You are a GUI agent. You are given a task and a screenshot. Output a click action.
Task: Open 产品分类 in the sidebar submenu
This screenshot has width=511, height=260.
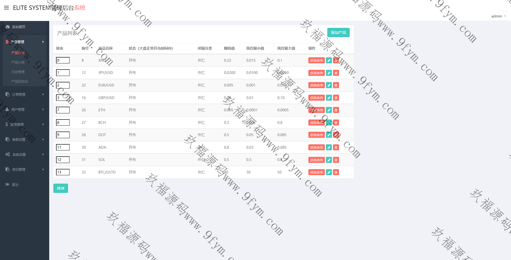[18, 62]
